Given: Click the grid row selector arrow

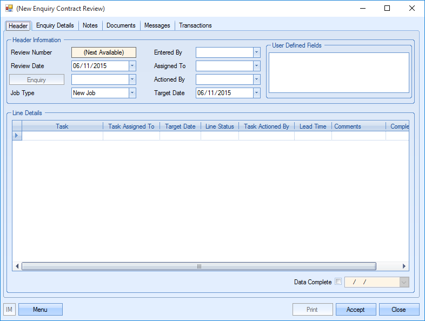Looking at the screenshot, I should (17, 136).
